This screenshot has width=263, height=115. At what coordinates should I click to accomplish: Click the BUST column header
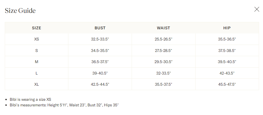100,28
